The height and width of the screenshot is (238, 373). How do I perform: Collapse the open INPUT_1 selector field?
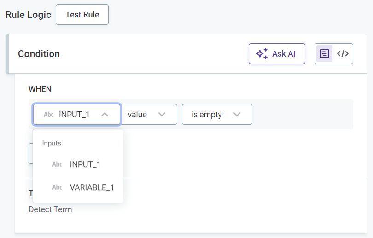click(x=76, y=115)
